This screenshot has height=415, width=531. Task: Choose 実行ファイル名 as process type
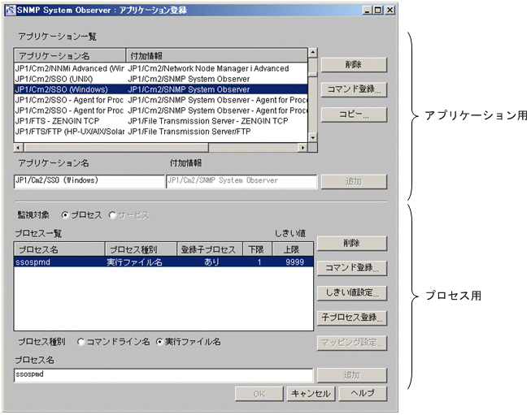(x=159, y=342)
